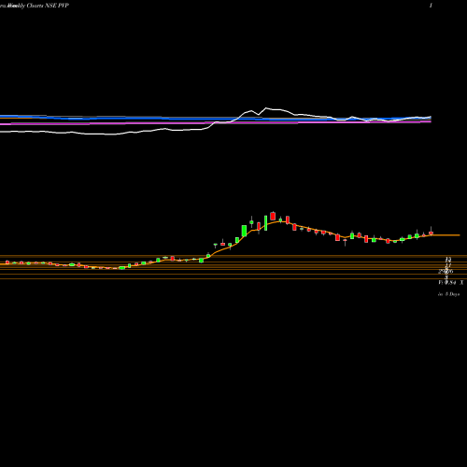Select the rightmost red candlestick on the chart
Screen dimensions: 467x467
(x=431, y=232)
